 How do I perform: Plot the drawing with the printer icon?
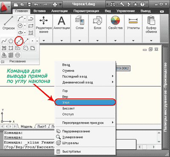[x=55, y=4]
